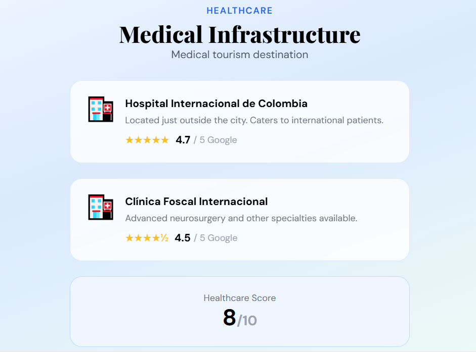Open the Clínica Foscal Internacional title

tap(196, 202)
